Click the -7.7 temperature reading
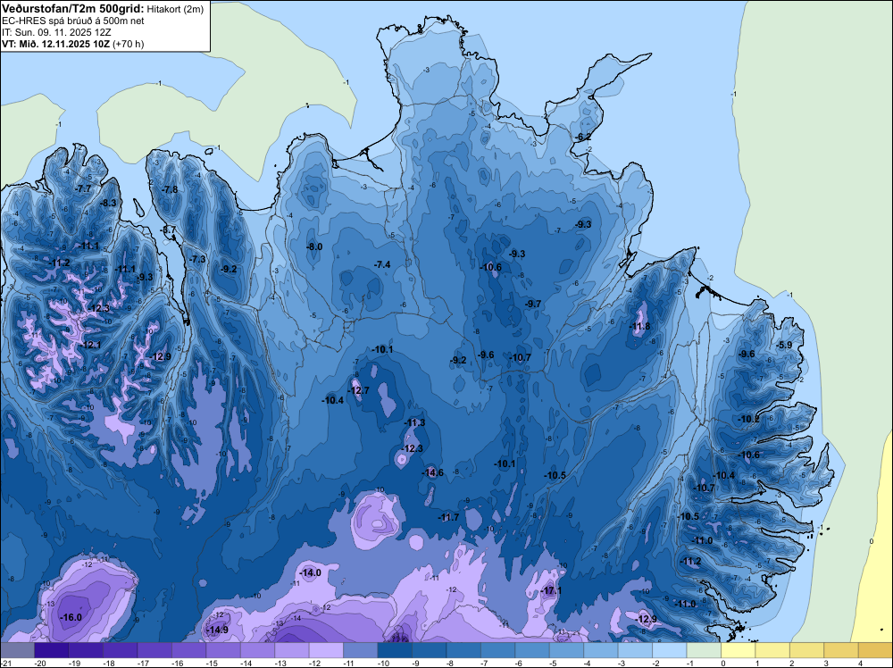This screenshot has width=893, height=668. click(83, 188)
